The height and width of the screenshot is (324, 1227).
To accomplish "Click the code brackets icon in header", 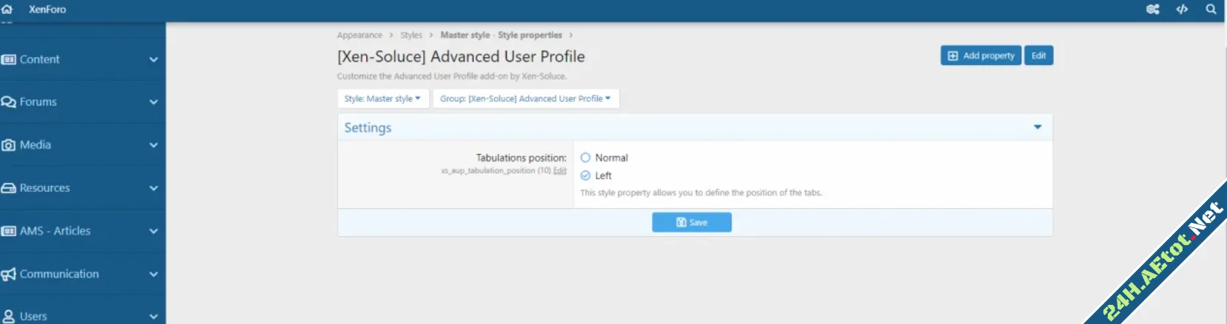I will point(1182,9).
